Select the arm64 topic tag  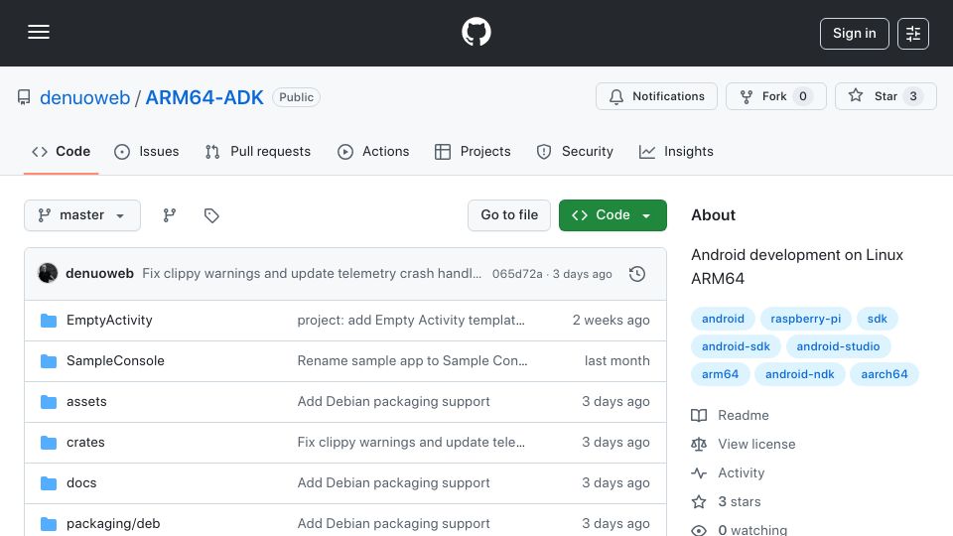[721, 375]
